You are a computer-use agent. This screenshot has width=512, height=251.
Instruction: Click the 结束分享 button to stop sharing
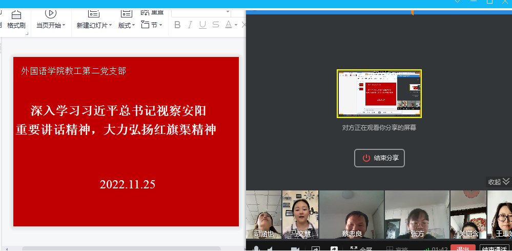click(379, 158)
